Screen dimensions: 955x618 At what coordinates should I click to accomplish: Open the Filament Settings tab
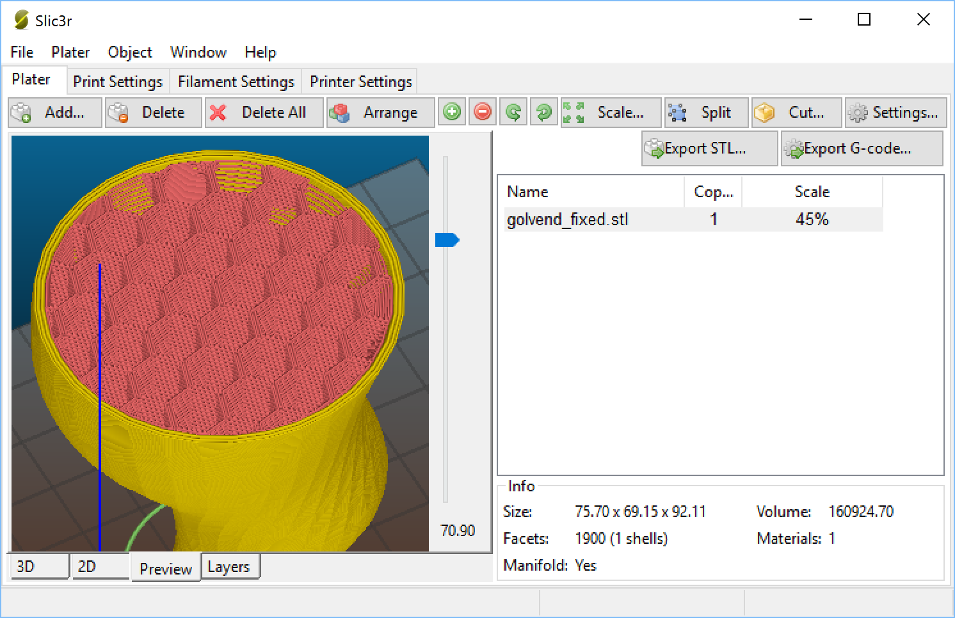click(235, 81)
